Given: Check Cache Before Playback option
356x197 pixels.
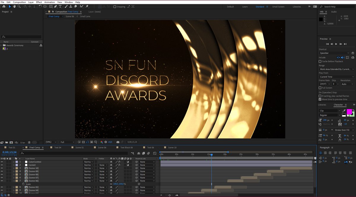Looking at the screenshot, I should [320, 61].
